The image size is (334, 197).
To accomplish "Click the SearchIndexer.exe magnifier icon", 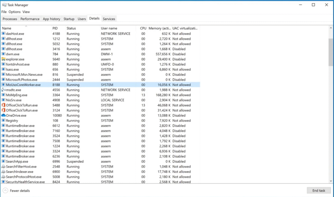I will [4, 172].
